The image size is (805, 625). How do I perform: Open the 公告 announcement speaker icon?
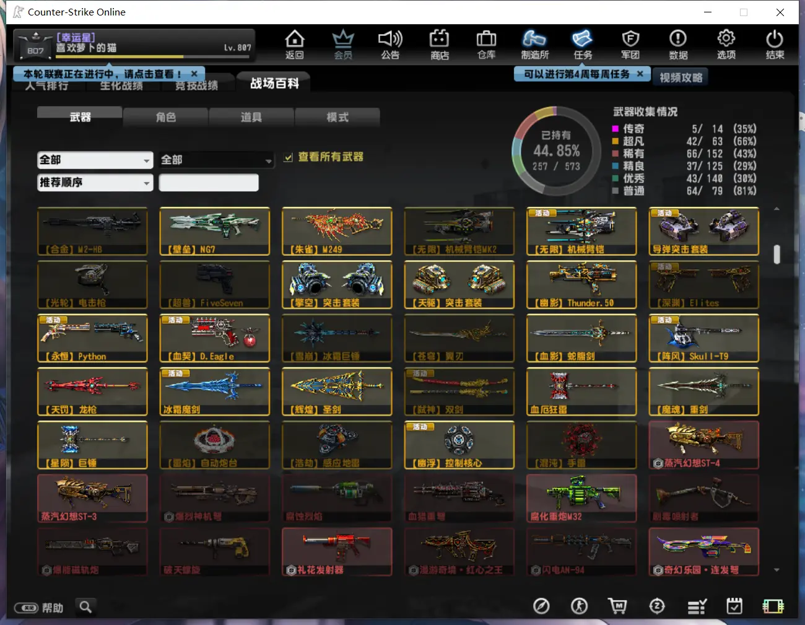(390, 45)
